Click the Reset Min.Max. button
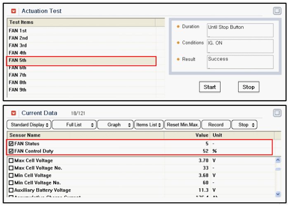Image resolution: width=289 pixels, height=206 pixels. (x=182, y=125)
